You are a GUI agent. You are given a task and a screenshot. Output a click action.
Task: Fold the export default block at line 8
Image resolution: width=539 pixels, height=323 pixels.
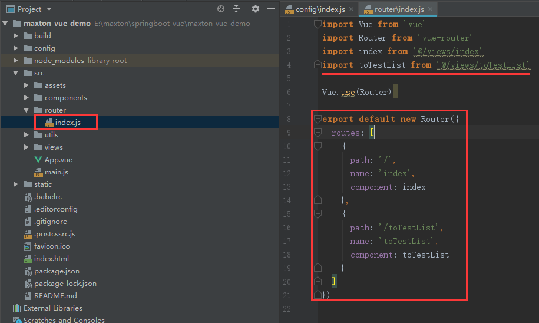pos(318,119)
